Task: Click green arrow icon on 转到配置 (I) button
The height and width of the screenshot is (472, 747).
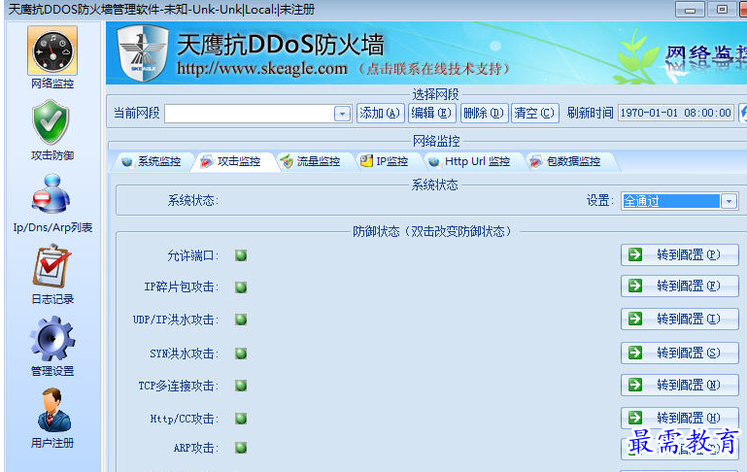Action: [635, 319]
